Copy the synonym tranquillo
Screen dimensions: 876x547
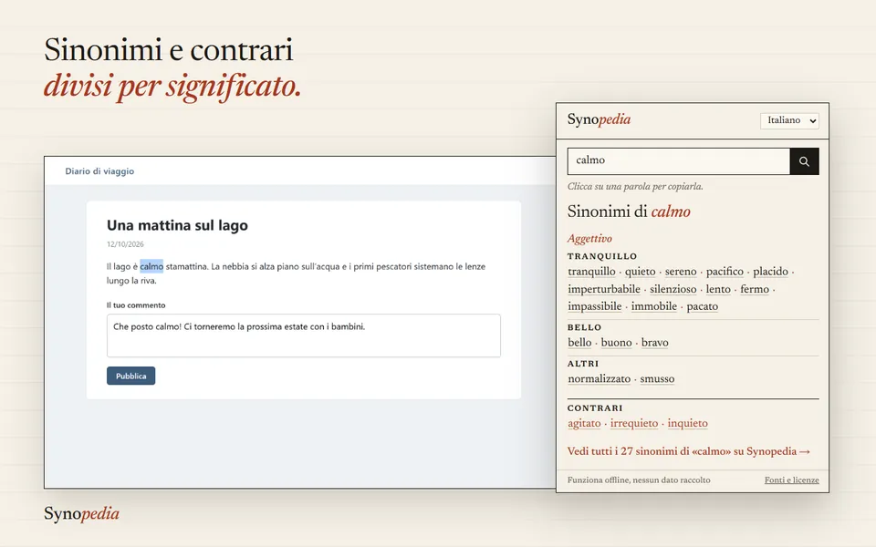[x=591, y=272]
